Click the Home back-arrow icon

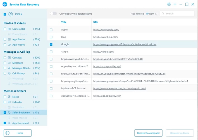pos(8,133)
